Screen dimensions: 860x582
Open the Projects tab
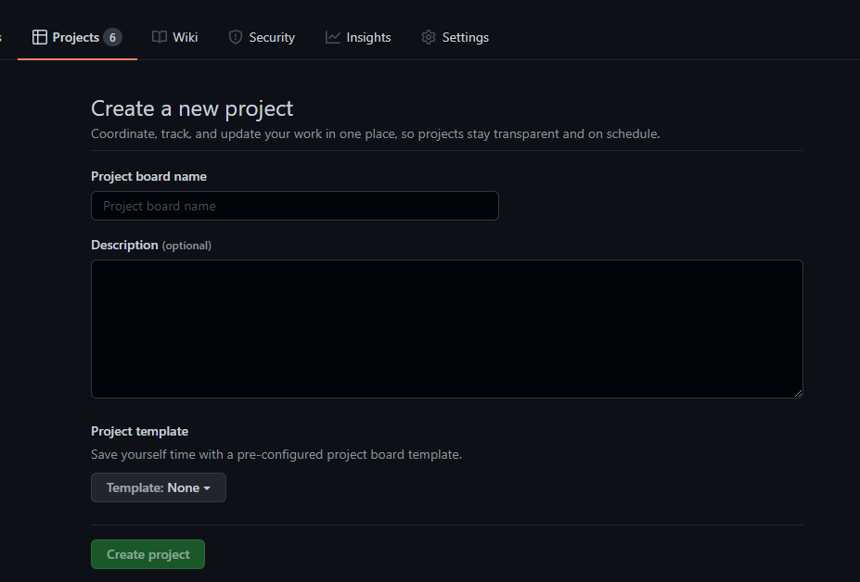[x=77, y=37]
